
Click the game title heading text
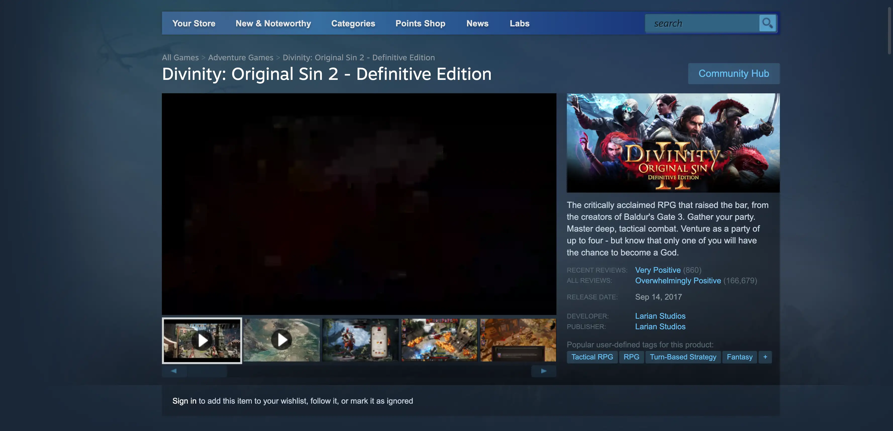pyautogui.click(x=327, y=74)
